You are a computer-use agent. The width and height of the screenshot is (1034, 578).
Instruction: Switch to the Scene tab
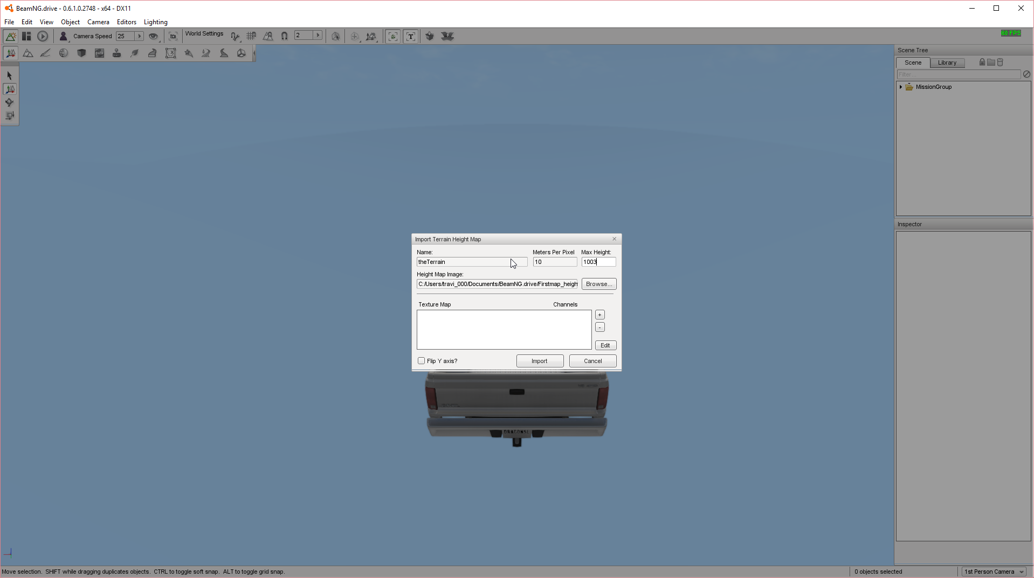913,62
